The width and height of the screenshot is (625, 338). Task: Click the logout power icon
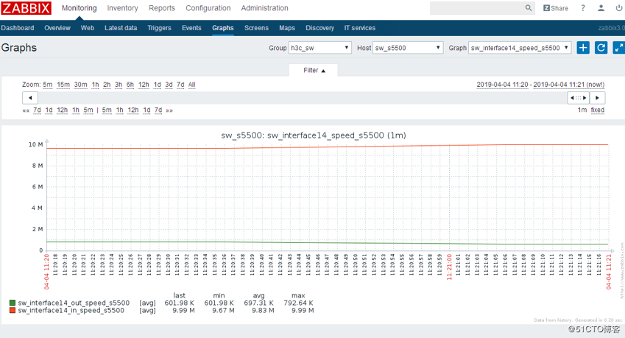[619, 8]
